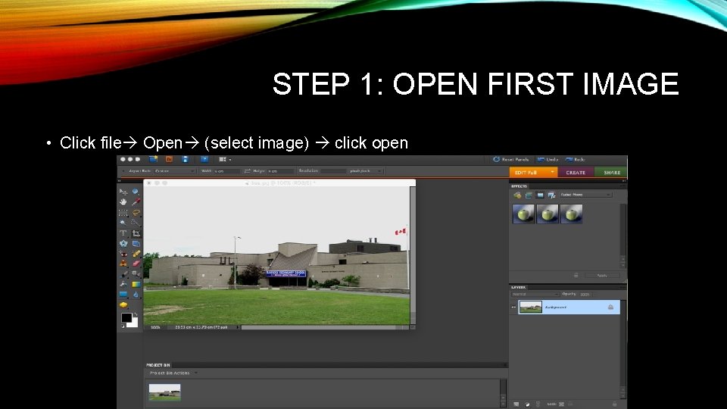Select the Crop tool
The height and width of the screenshot is (409, 727).
[136, 233]
